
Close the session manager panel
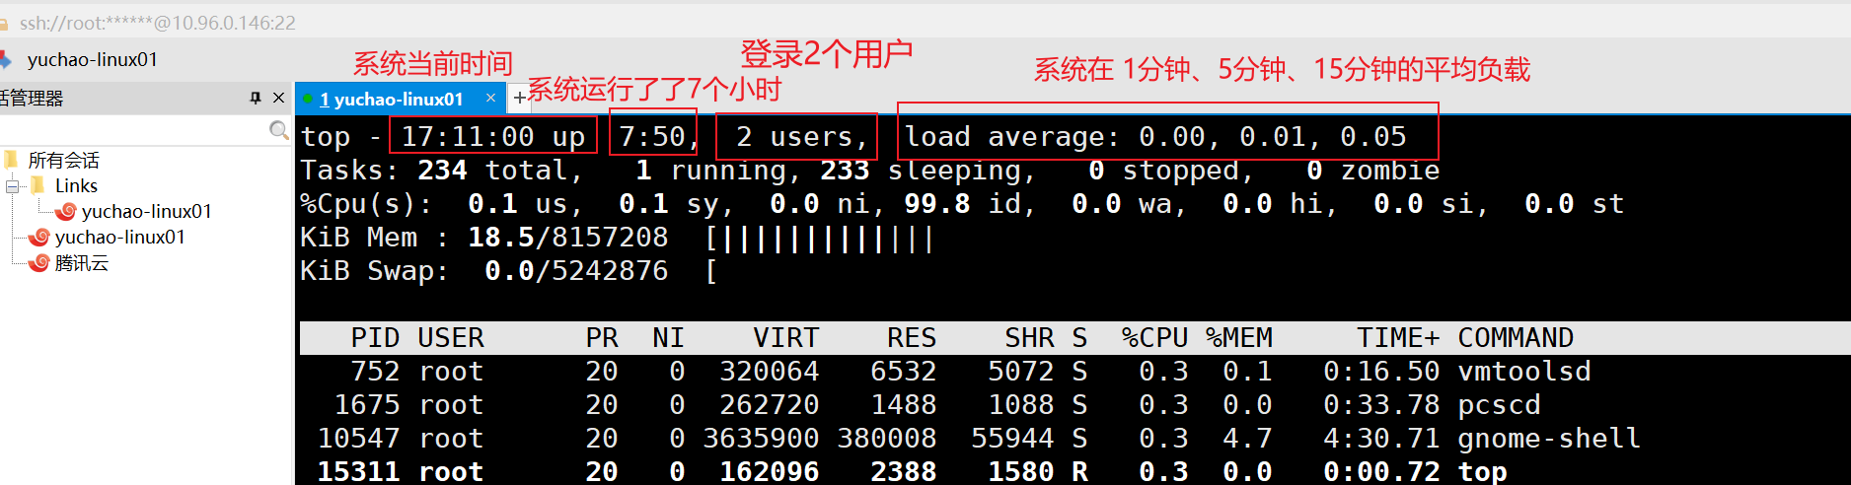pos(278,98)
